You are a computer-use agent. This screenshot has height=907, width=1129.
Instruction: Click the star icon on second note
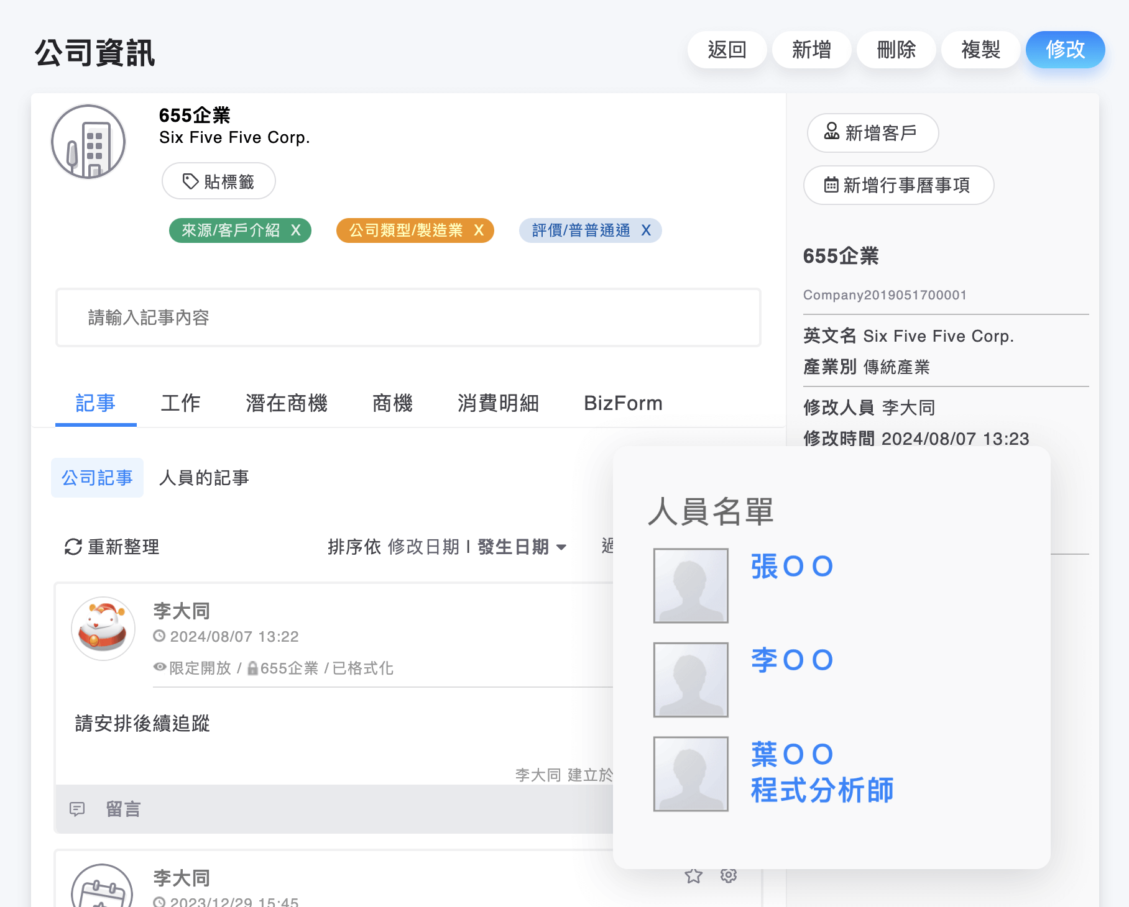693,876
